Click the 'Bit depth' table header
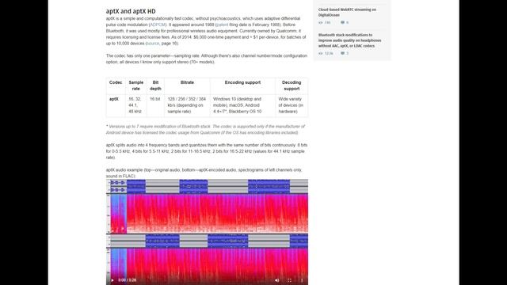Image resolution: width=507 pixels, height=285 pixels. [x=155, y=85]
